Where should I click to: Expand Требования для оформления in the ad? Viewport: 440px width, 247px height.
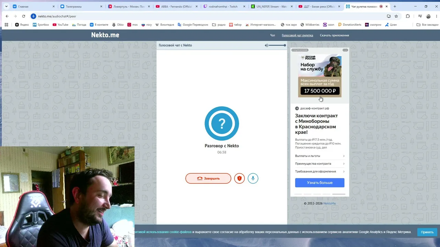click(x=320, y=172)
